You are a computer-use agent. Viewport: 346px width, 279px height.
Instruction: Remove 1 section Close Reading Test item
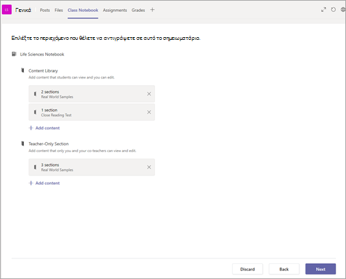tap(149, 112)
